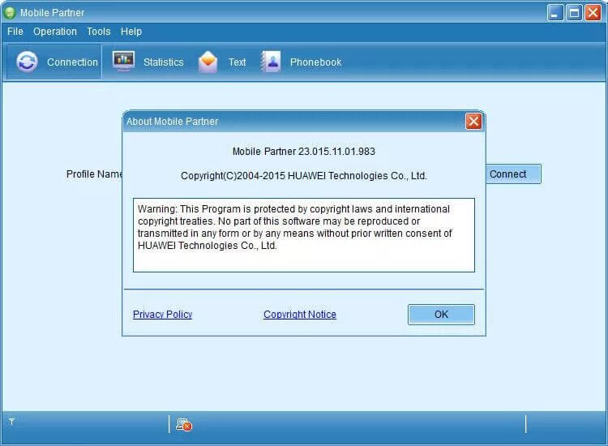
Task: Open the Operation menu
Action: click(54, 32)
